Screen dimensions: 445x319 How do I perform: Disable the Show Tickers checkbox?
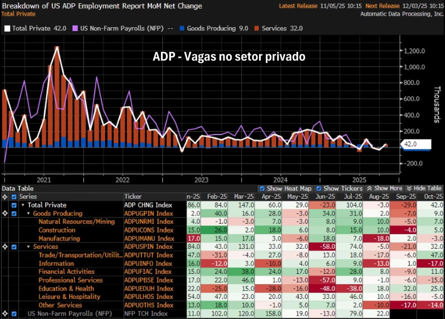tap(319, 188)
